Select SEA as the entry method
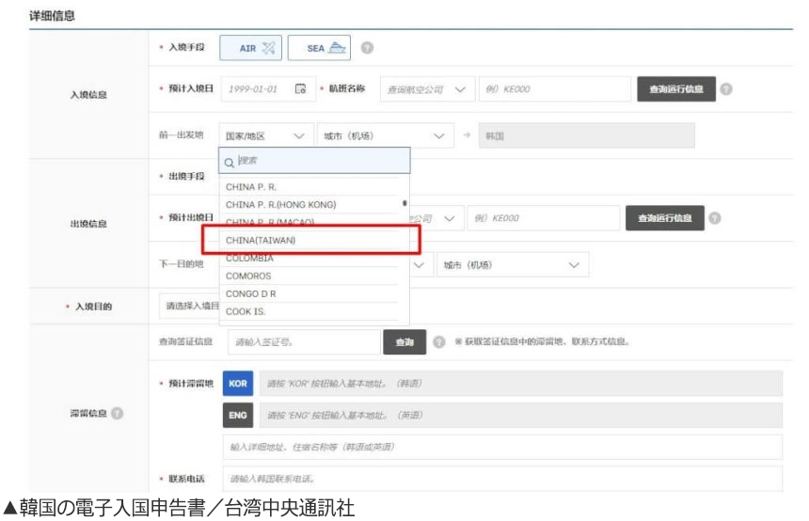809x521 pixels. point(318,47)
